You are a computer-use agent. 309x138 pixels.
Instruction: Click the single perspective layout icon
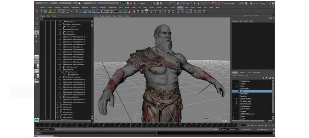[36, 57]
